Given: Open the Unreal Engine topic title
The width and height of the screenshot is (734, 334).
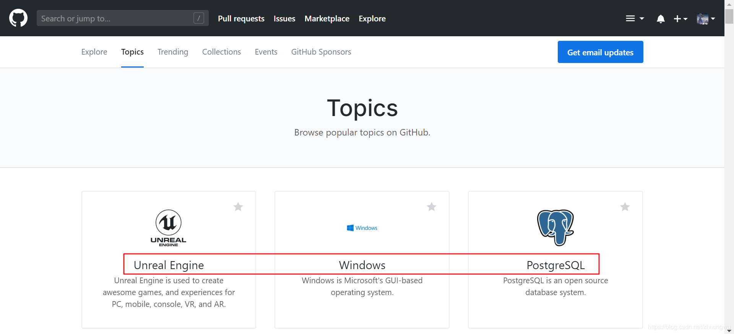Looking at the screenshot, I should click(x=169, y=265).
